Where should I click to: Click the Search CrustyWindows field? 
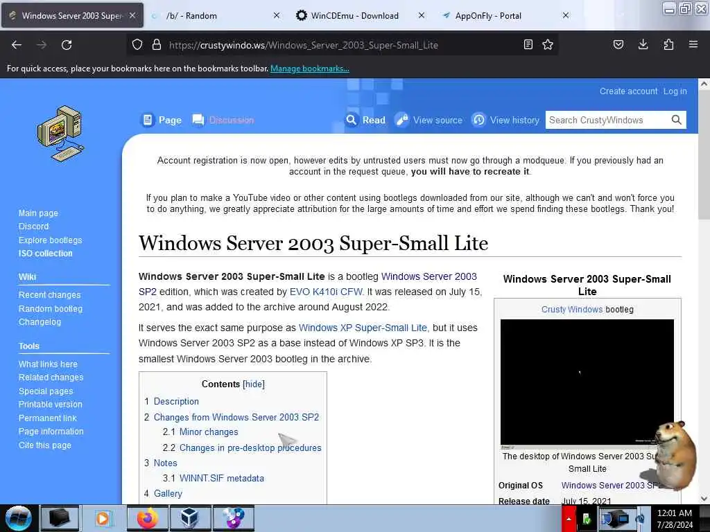607,120
